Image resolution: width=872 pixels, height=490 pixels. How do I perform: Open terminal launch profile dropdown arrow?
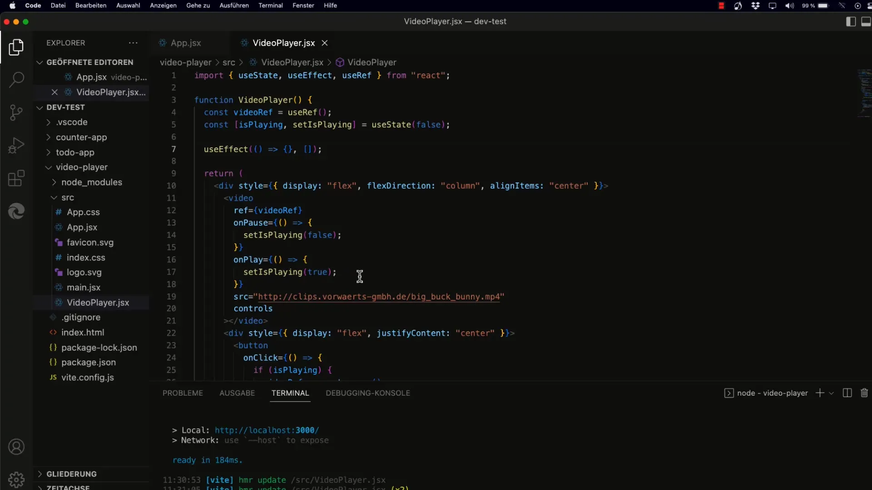[x=832, y=393]
